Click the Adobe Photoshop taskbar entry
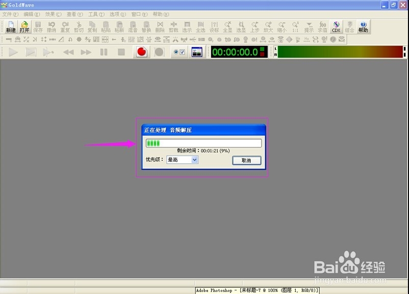The width and height of the screenshot is (409, 294). click(257, 290)
